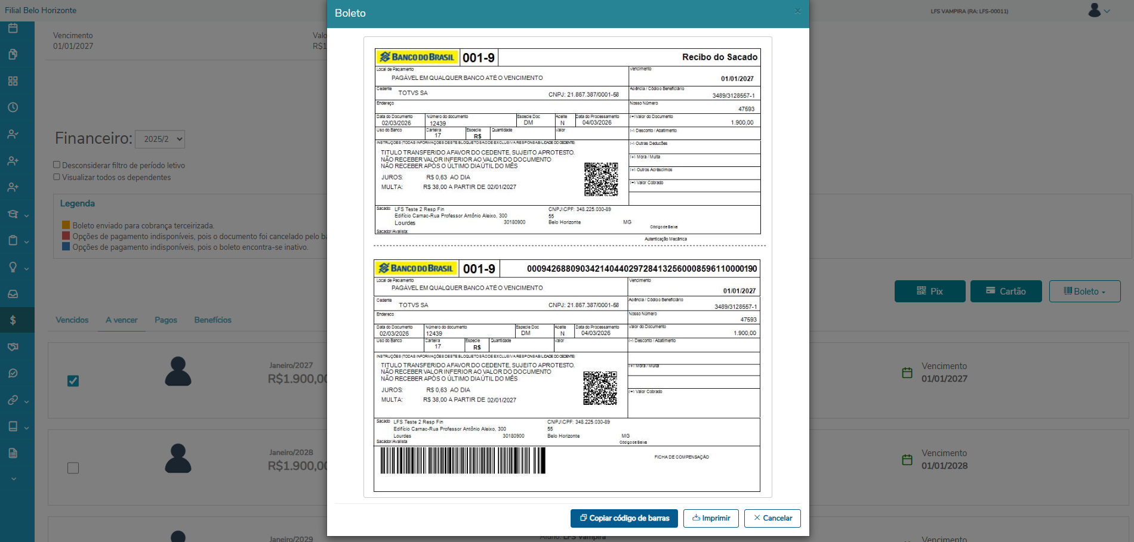Screen dimensions: 1134x542
Task: Click the document page sidebar icon
Action: pyautogui.click(x=13, y=453)
